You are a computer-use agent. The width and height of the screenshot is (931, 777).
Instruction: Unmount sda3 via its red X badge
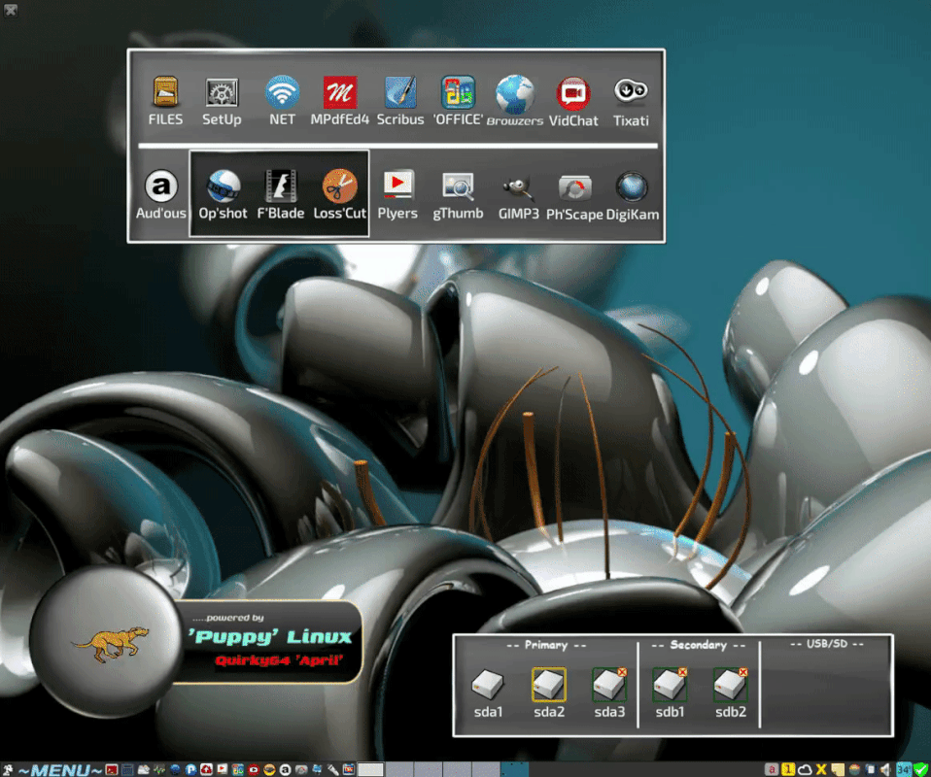point(622,672)
